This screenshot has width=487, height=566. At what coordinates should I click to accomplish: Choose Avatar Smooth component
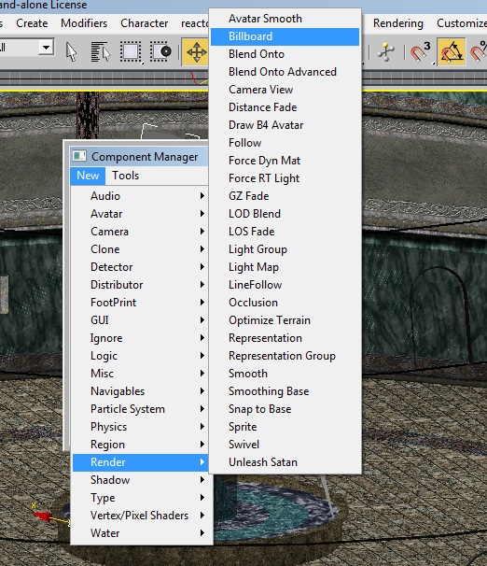285,19
